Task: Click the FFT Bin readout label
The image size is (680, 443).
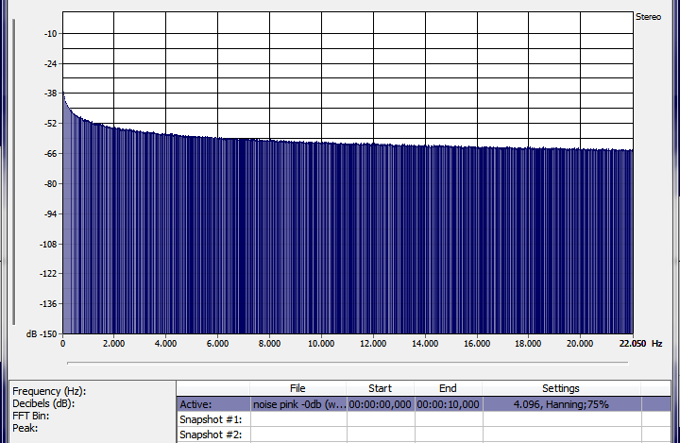Action: click(x=32, y=416)
